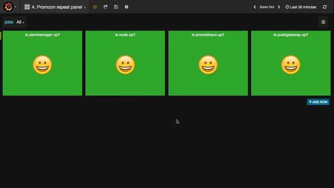Click the ADD ROW button
This screenshot has width=334, height=188.
point(318,102)
